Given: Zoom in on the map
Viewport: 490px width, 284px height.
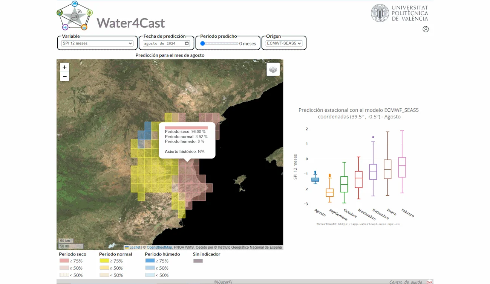Looking at the screenshot, I should (64, 67).
